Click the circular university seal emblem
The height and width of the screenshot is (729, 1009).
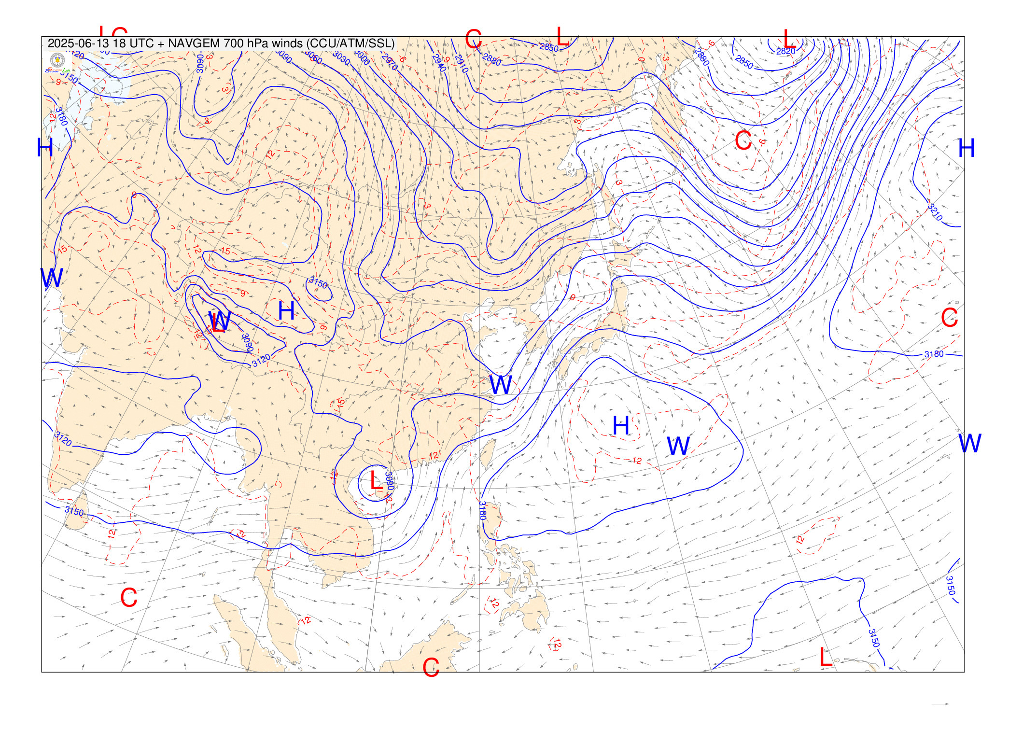pos(57,60)
